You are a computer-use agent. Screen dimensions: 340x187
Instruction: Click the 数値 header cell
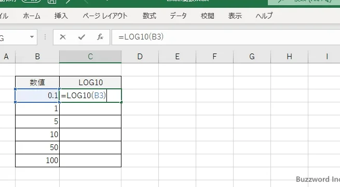tap(37, 83)
